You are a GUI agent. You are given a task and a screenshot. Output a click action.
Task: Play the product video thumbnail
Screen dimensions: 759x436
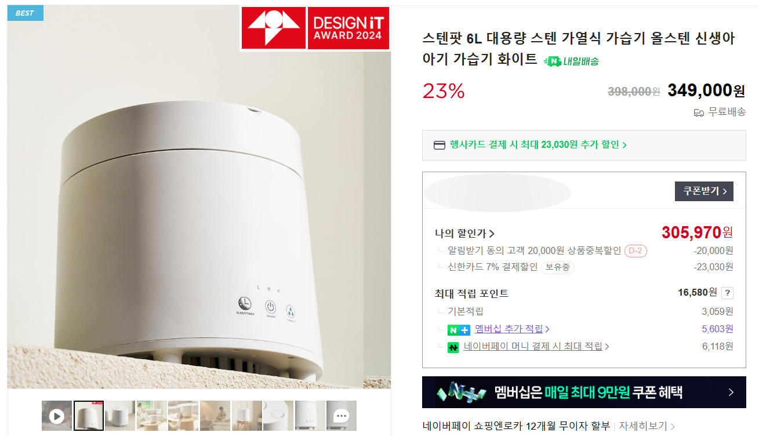pos(57,416)
